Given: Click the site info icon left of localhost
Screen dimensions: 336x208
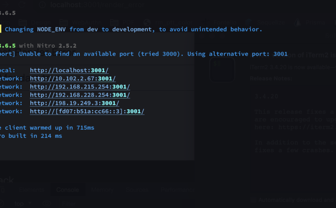Looking at the screenshot, I should pos(42,5).
